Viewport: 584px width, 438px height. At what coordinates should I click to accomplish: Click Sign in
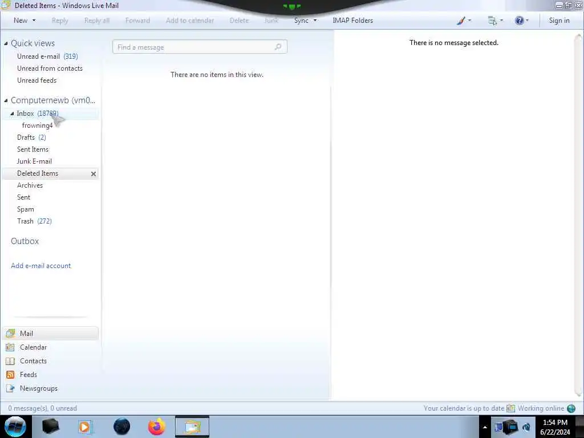pyautogui.click(x=559, y=21)
